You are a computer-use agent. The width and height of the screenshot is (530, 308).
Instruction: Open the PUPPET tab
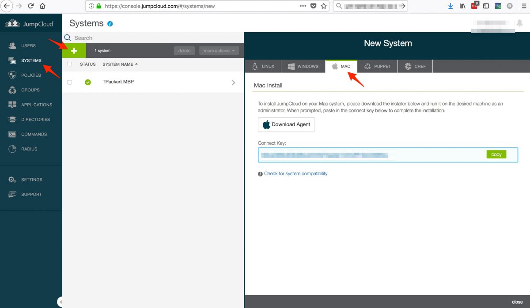click(x=377, y=66)
